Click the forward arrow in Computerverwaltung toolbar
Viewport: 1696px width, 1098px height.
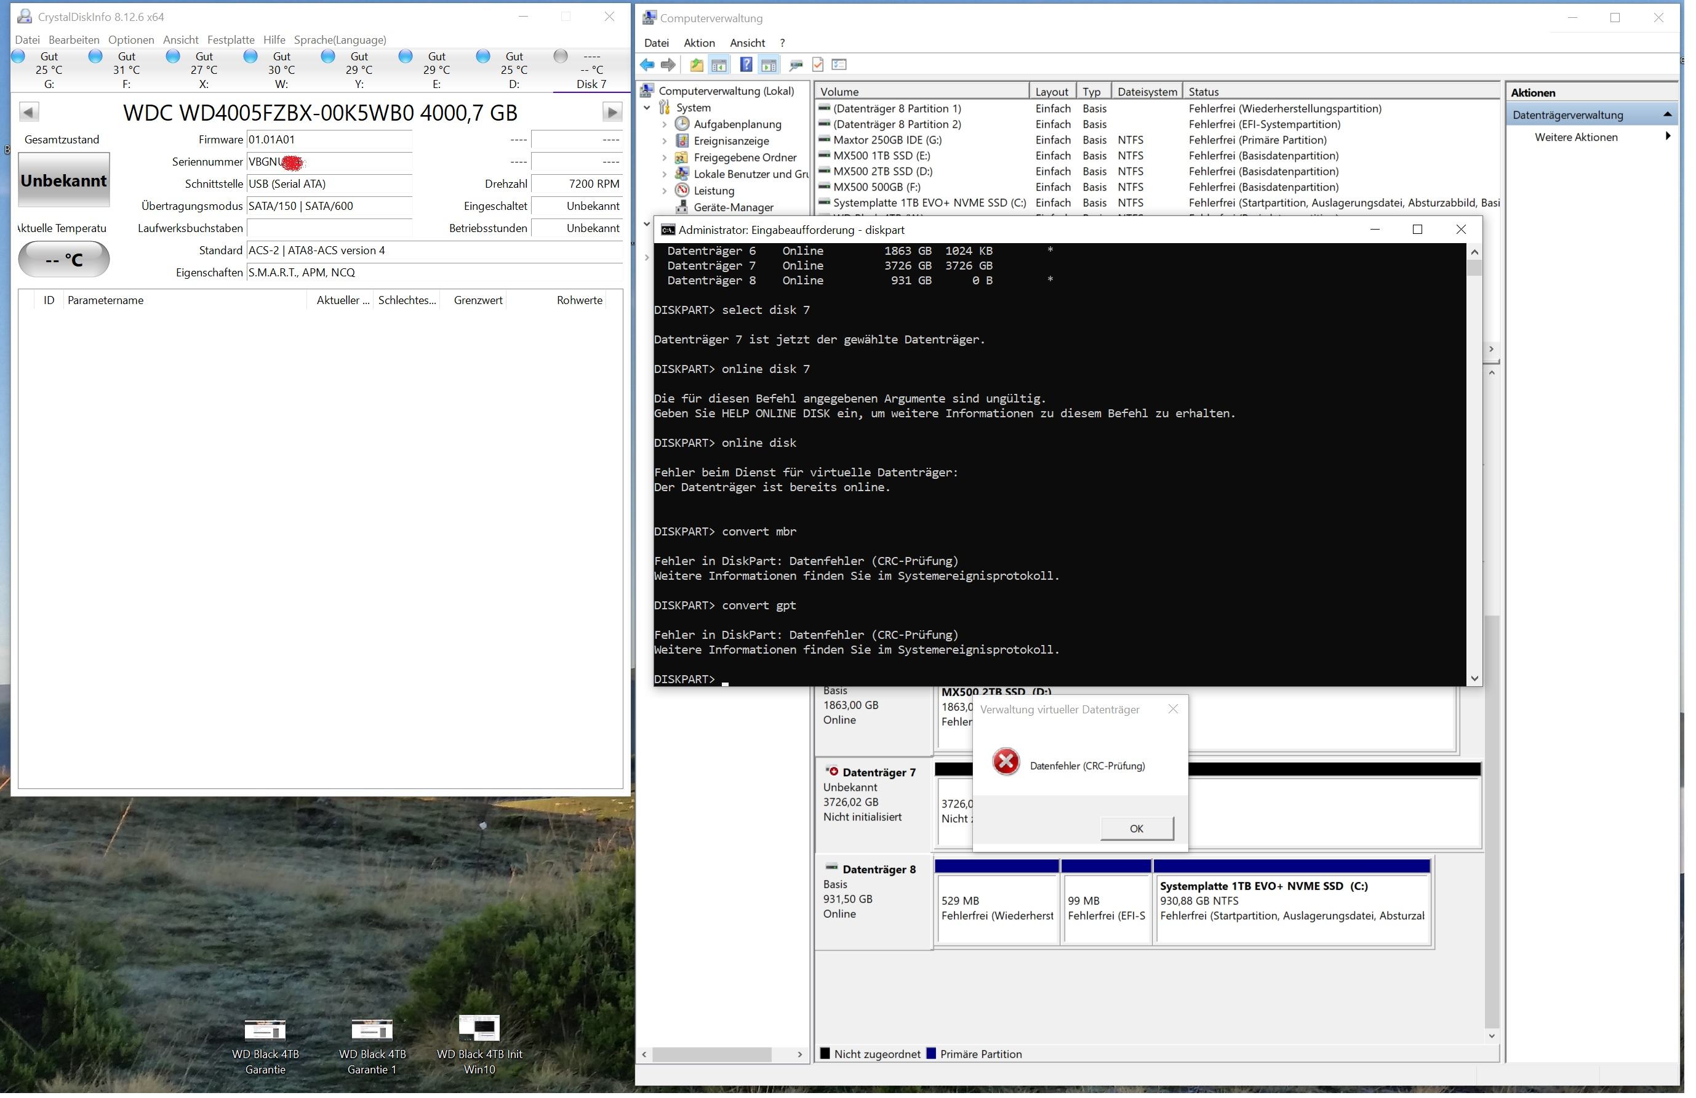point(668,65)
